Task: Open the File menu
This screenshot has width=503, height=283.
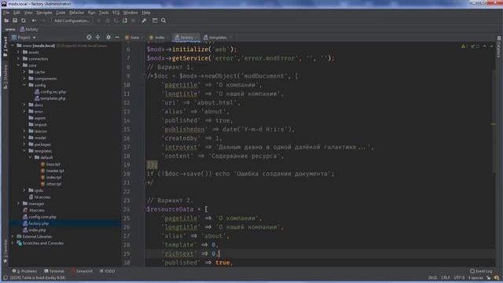Action: pos(6,13)
